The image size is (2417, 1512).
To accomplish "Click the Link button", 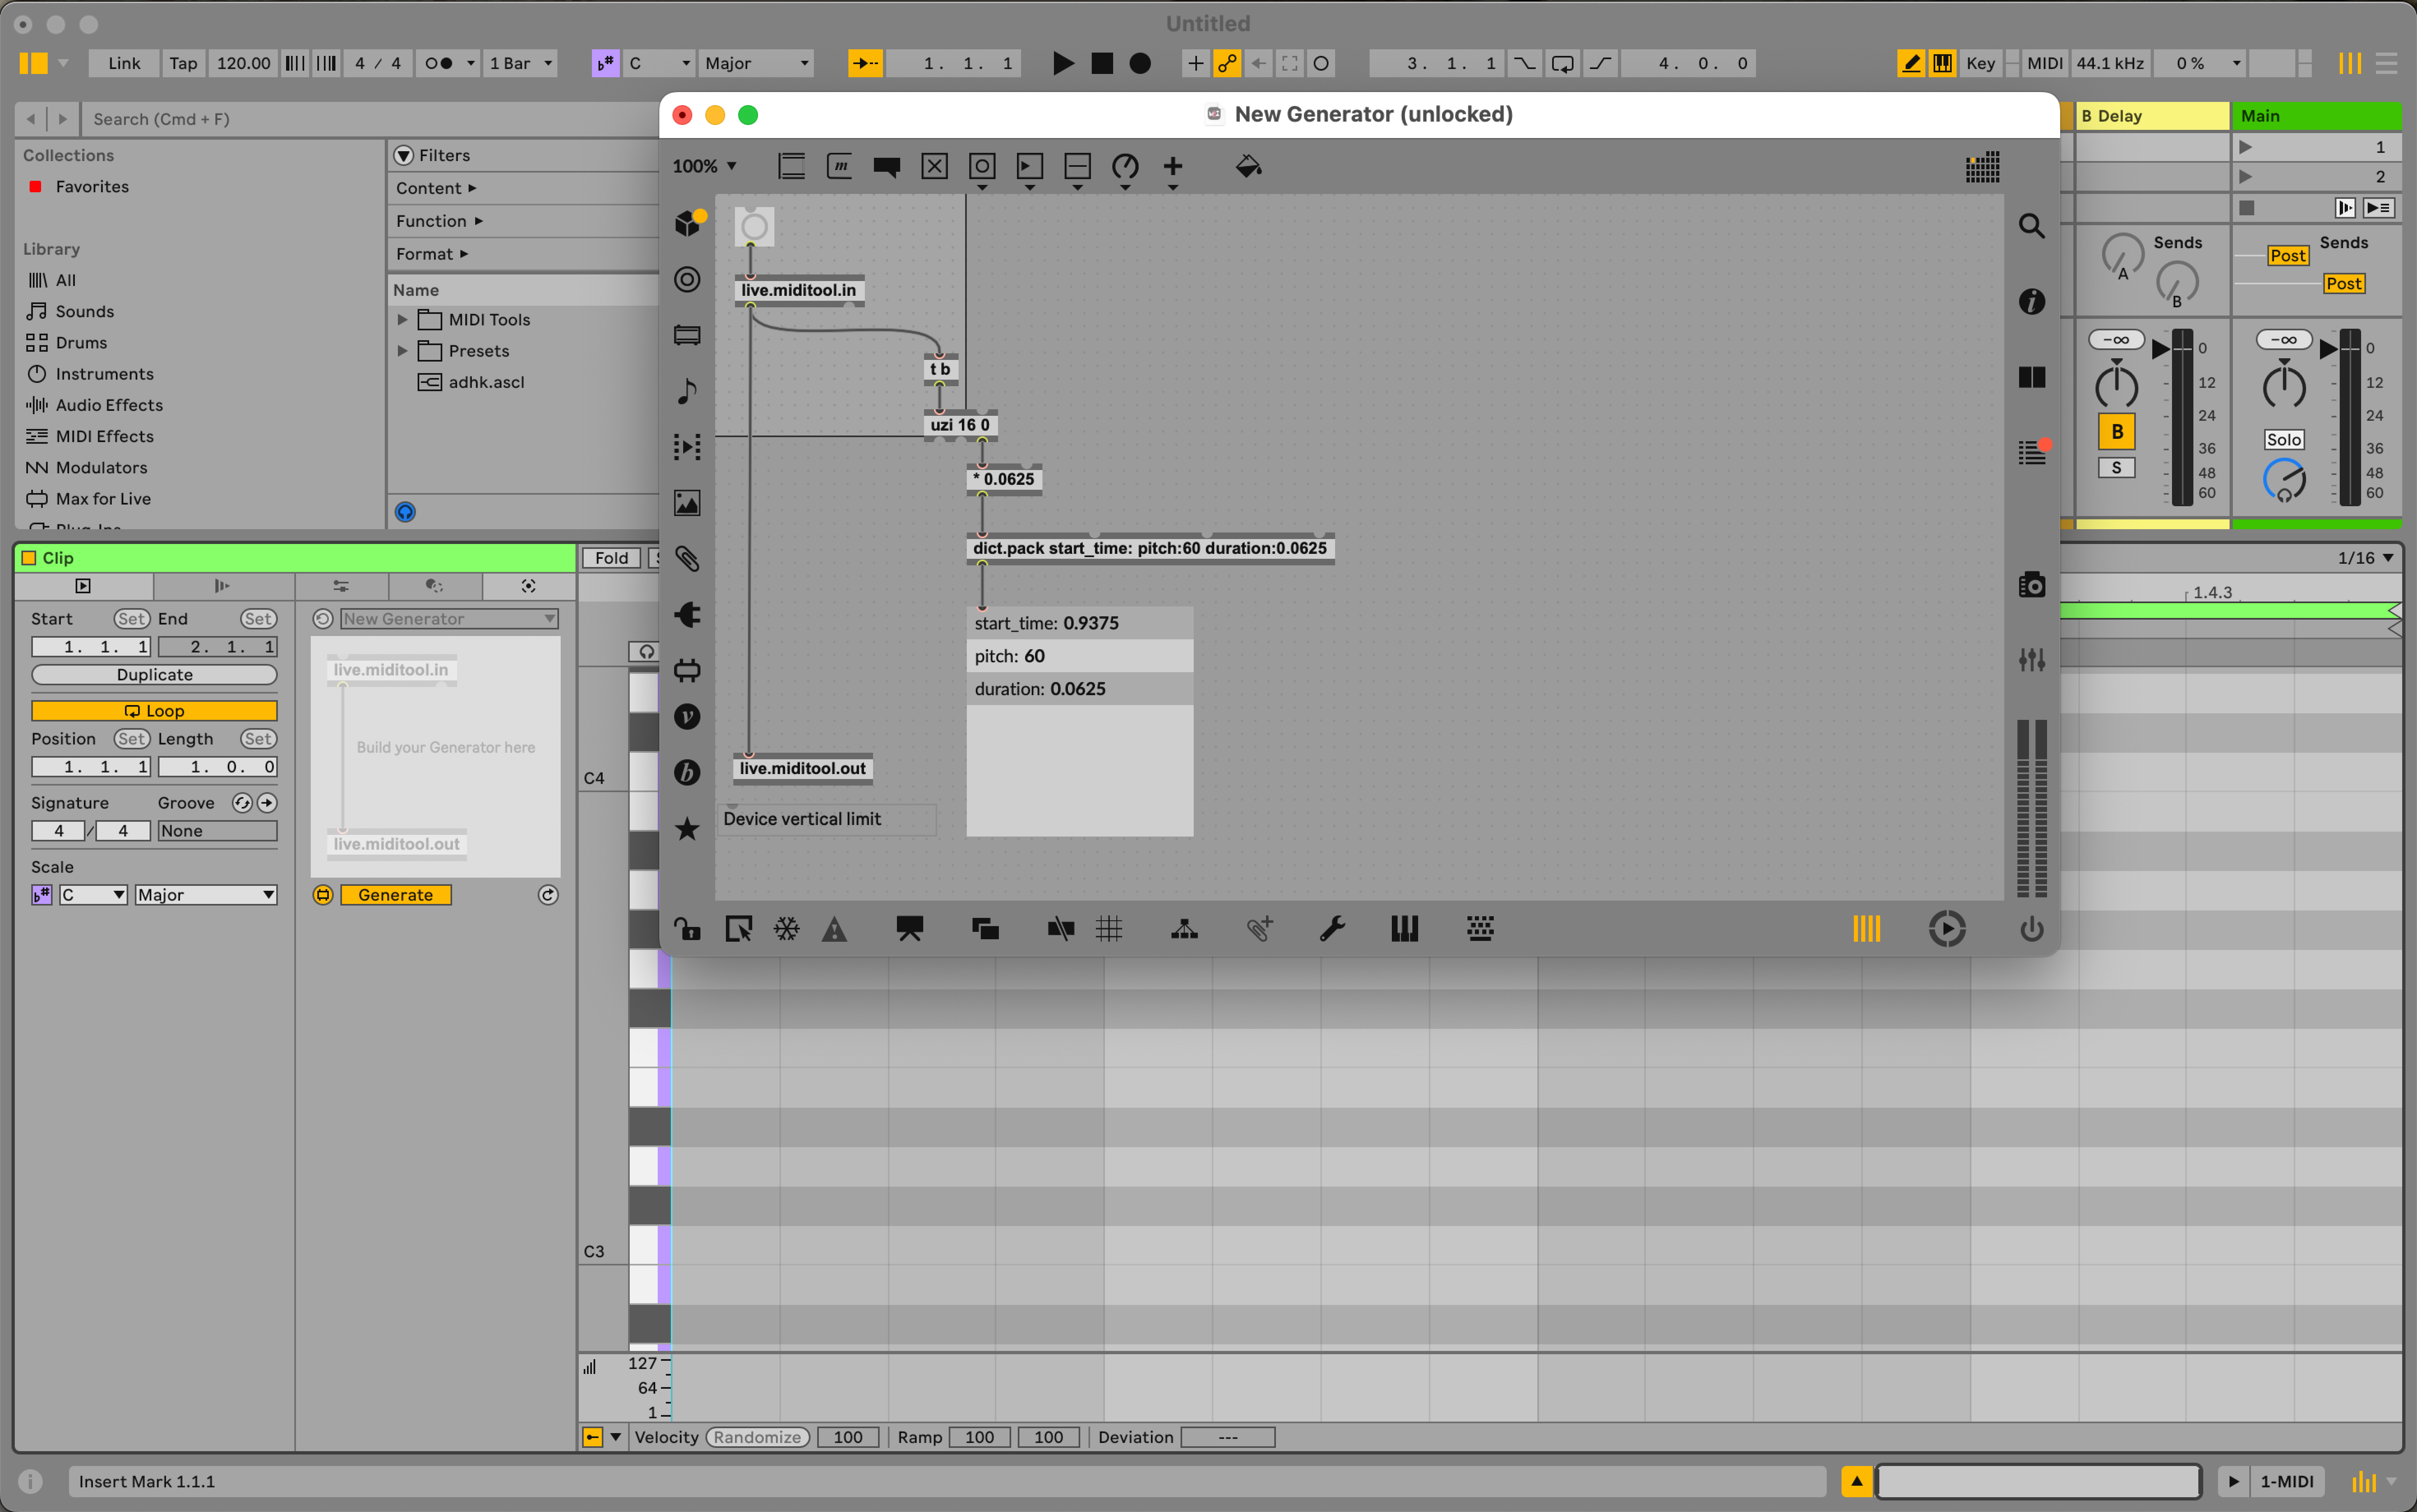I will click(x=124, y=63).
